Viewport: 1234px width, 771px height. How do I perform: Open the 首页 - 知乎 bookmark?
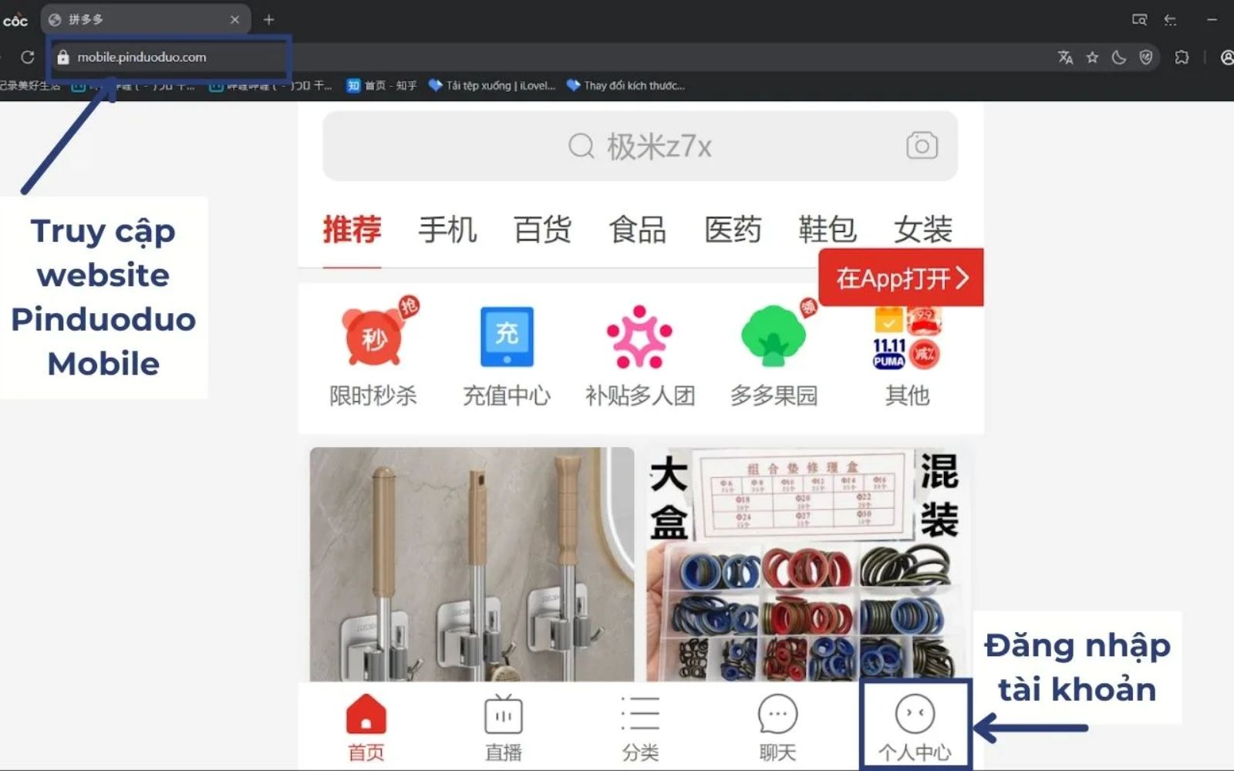pos(383,86)
